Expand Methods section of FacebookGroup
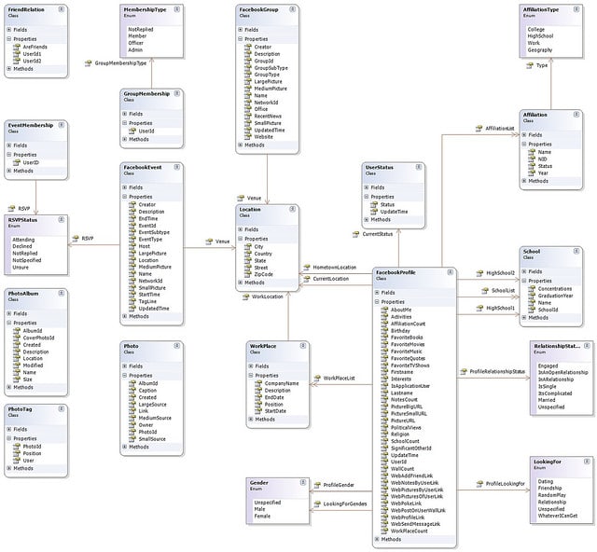The height and width of the screenshot is (552, 597). coord(241,145)
